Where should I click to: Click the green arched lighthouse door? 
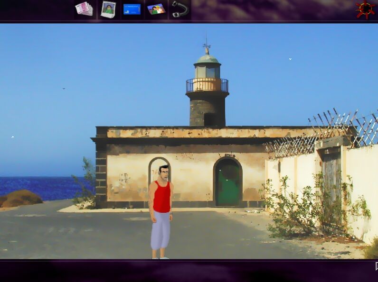[228, 184]
